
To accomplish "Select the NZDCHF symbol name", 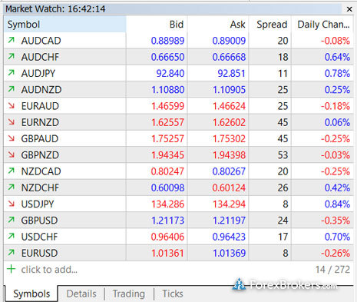I will (x=40, y=188).
